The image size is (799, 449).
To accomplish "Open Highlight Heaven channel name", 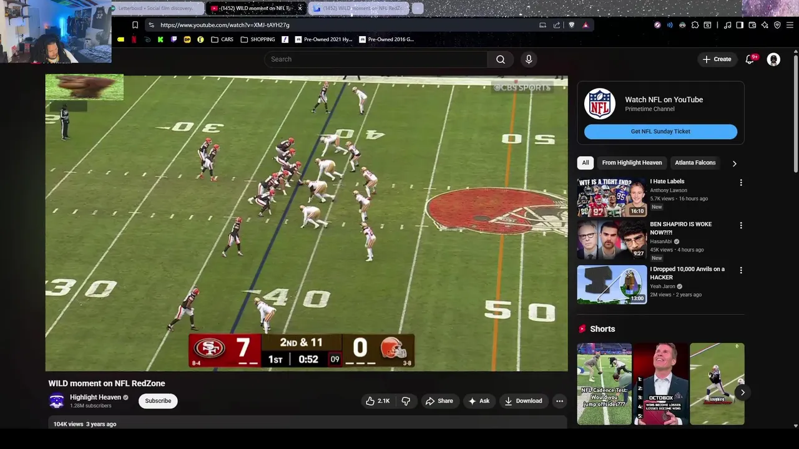I will point(96,397).
